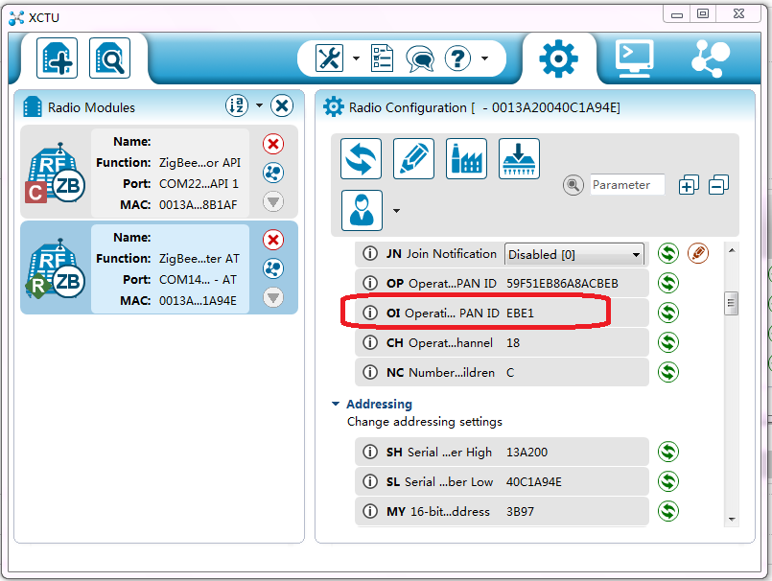772x581 pixels.
Task: Load default firmware settings via the factory icon
Action: coord(466,159)
